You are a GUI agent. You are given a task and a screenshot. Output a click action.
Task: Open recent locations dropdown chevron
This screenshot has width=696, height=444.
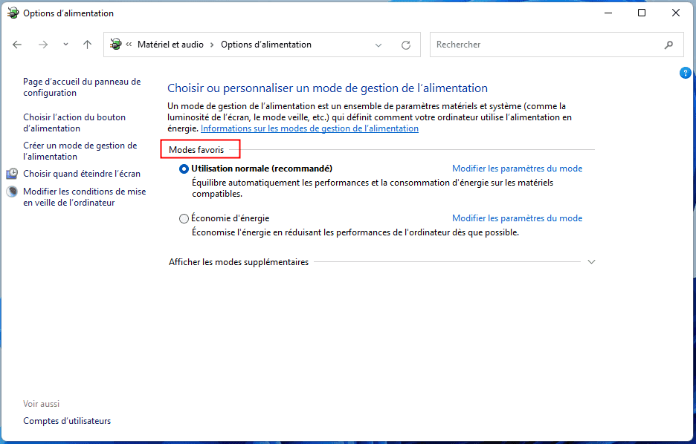point(65,45)
